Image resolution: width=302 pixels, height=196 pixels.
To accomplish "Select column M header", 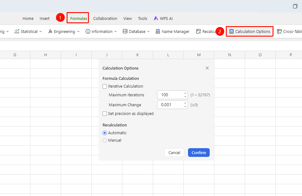I will [x=199, y=55].
